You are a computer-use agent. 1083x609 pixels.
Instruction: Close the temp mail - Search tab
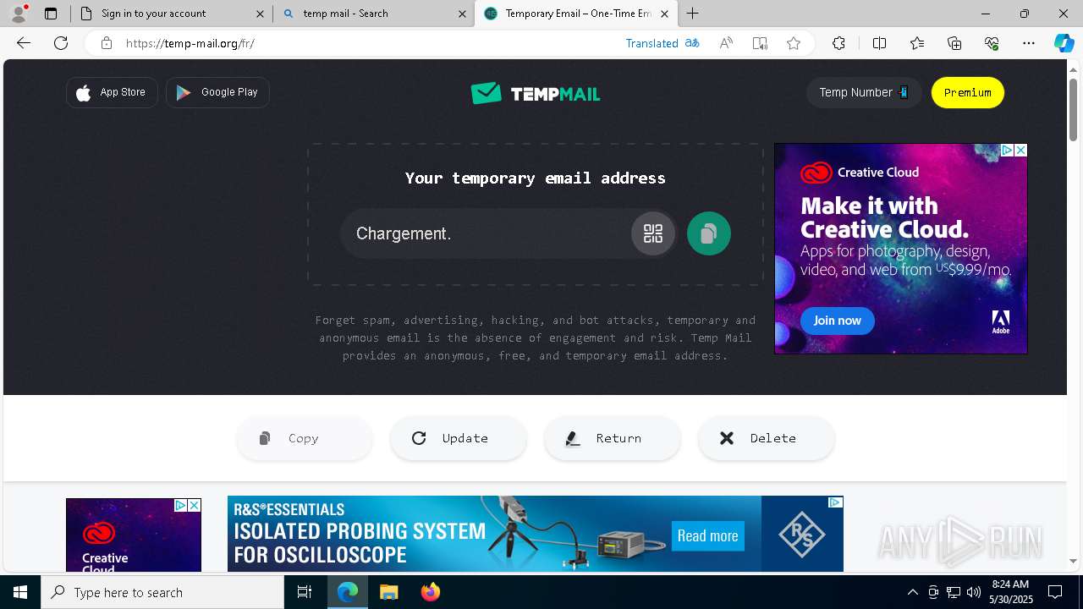(462, 14)
